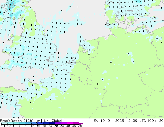Click the legend value "0.1"
The image size is (164, 127).
click(x=3, y=126)
